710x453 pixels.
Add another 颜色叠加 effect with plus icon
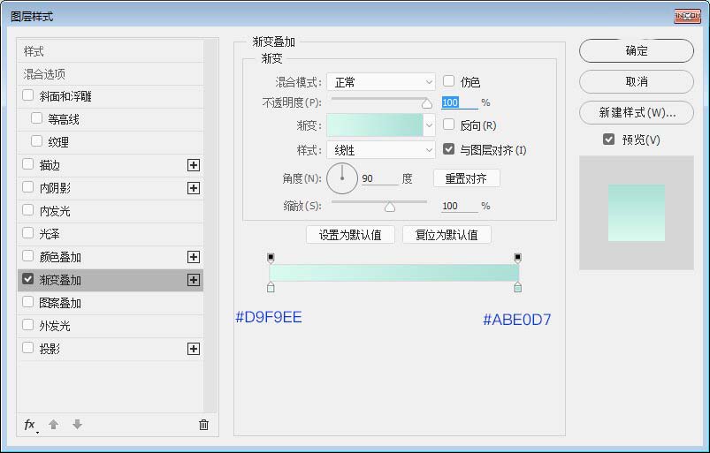pyautogui.click(x=194, y=257)
